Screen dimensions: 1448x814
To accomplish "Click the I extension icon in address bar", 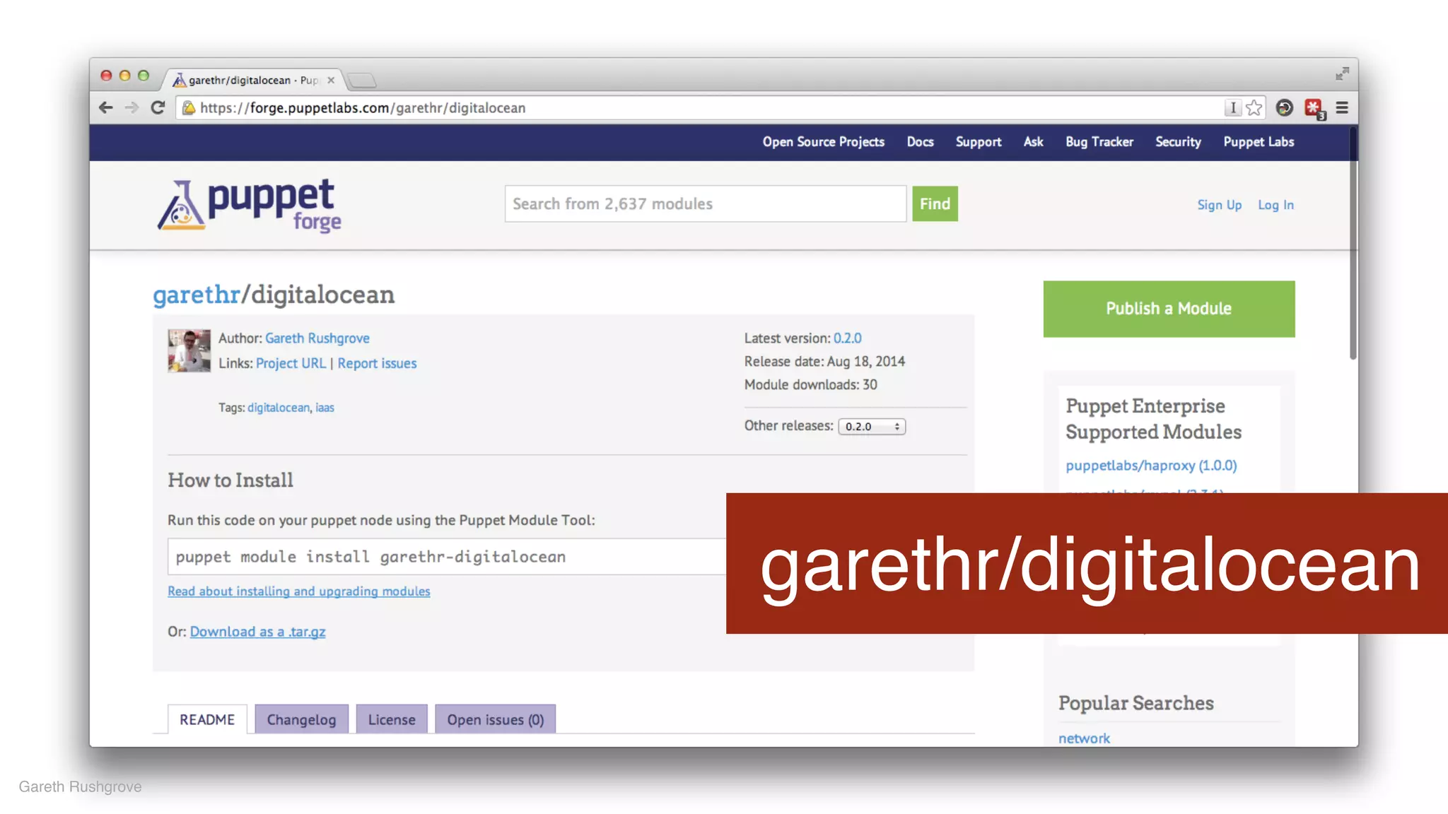I will click(x=1232, y=107).
